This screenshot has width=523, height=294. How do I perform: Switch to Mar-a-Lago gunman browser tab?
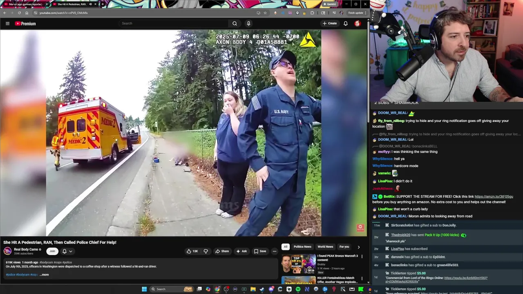click(25, 4)
